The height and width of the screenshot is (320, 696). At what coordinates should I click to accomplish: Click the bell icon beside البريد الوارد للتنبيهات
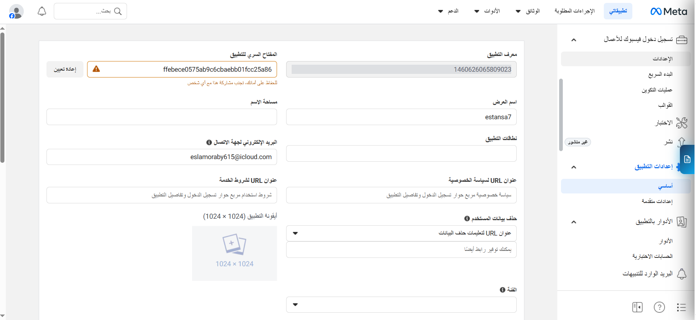[x=682, y=274]
